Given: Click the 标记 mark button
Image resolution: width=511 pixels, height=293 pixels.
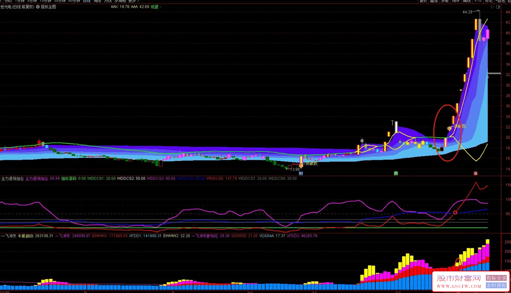Looking at the screenshot, I should click(x=489, y=1).
